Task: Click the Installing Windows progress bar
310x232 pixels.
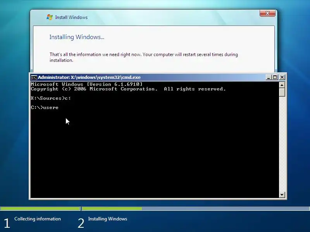Action: [196, 208]
